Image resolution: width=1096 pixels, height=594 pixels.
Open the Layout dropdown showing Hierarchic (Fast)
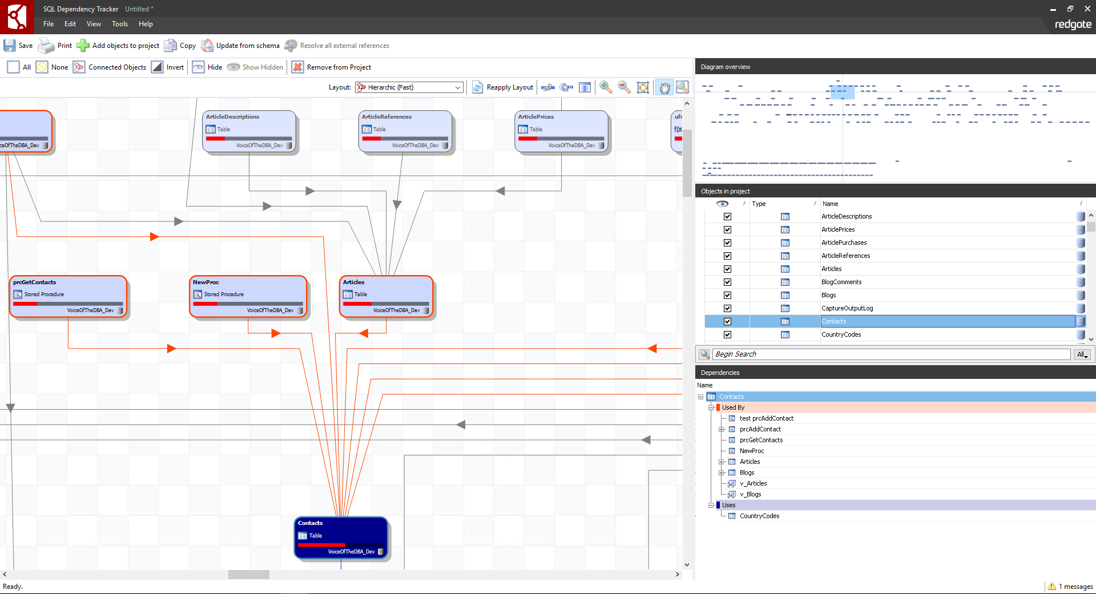tap(457, 87)
